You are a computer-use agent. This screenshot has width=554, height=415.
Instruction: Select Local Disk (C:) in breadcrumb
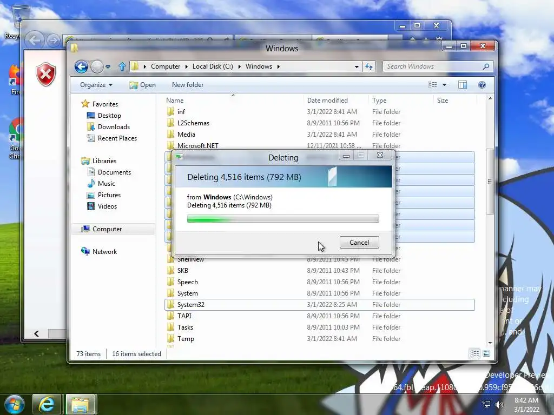click(213, 66)
